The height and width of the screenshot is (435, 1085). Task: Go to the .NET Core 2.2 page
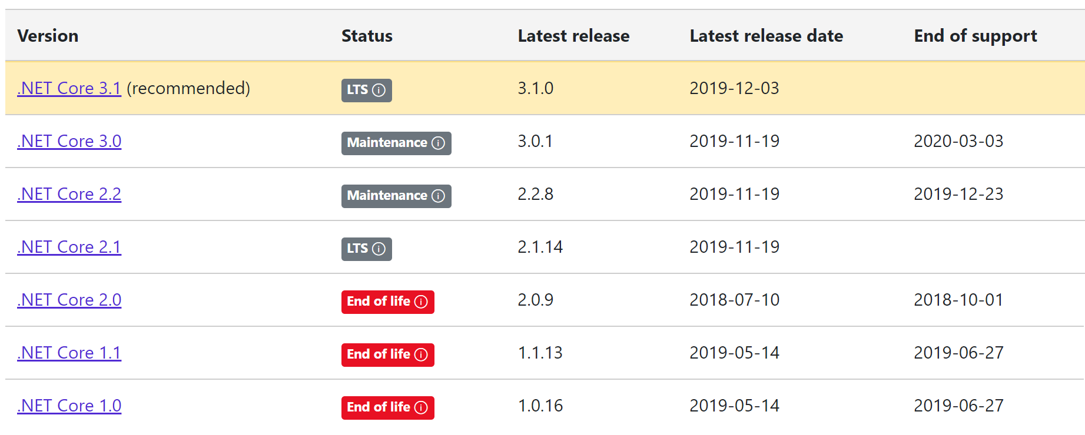pos(69,194)
